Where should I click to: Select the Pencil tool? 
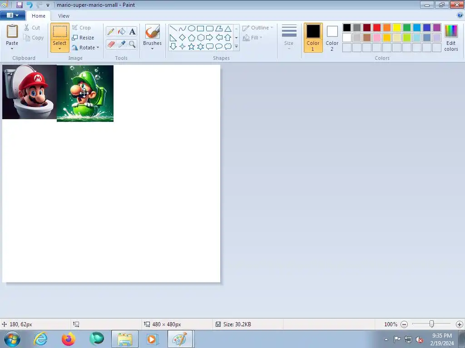point(111,31)
